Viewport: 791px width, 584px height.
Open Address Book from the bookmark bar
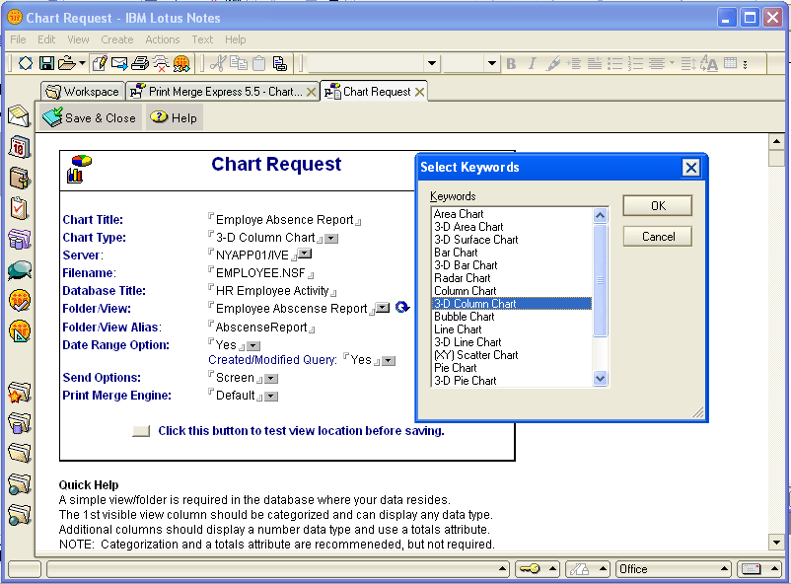(19, 179)
